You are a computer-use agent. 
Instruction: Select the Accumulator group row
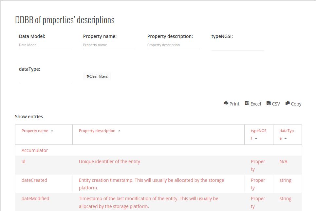(35, 150)
